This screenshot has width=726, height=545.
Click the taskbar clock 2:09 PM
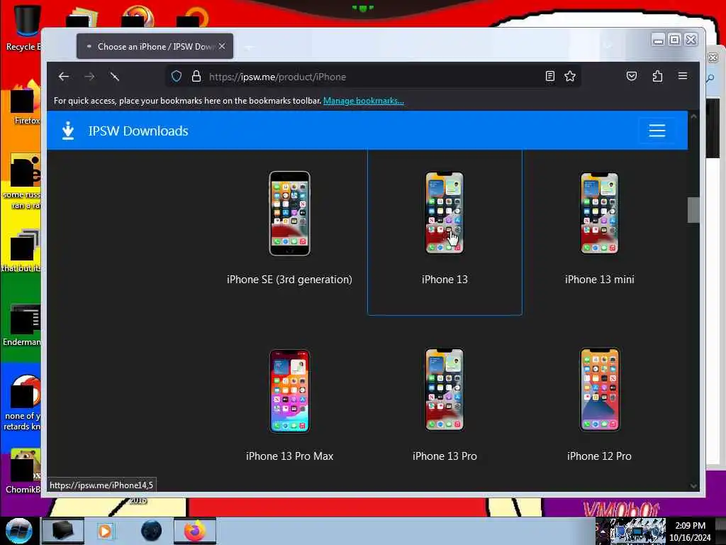tap(690, 526)
